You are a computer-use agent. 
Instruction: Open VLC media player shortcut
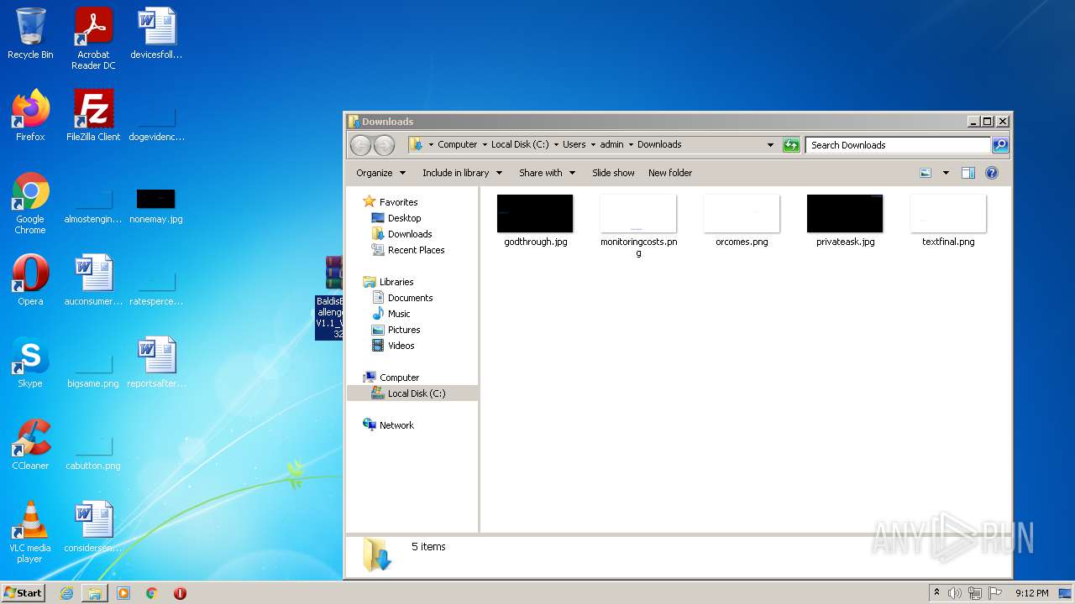click(30, 532)
